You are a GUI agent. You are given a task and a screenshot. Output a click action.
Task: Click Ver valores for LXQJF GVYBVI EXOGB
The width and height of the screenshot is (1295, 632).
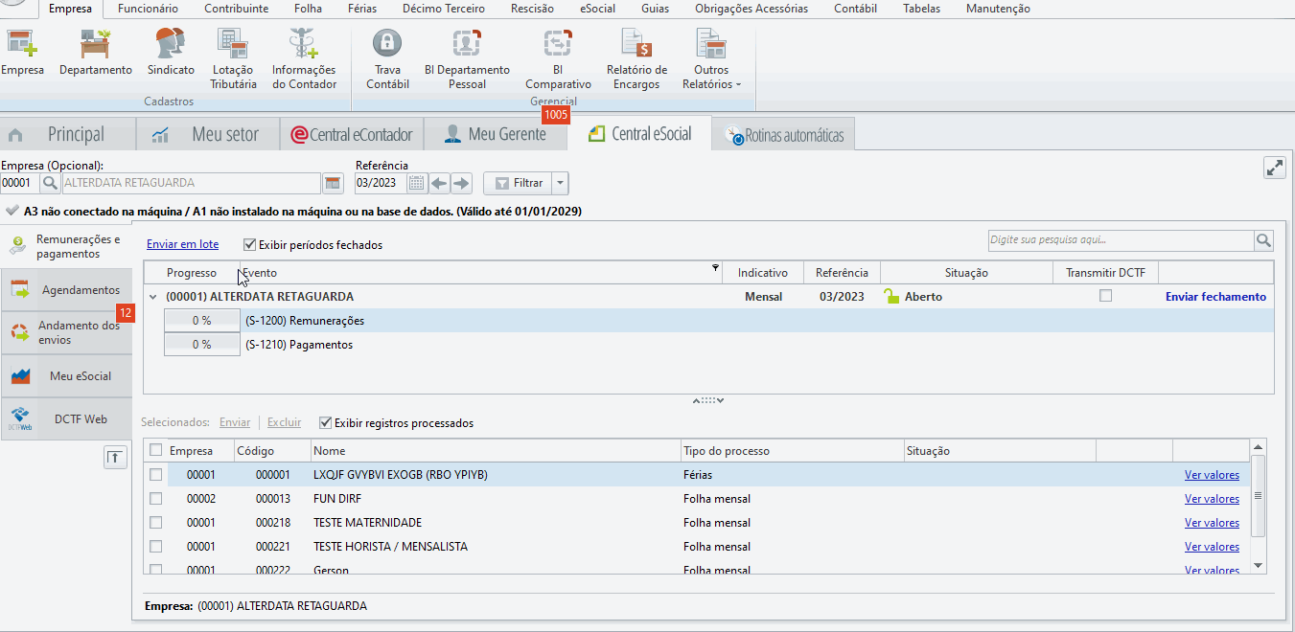pos(1212,475)
